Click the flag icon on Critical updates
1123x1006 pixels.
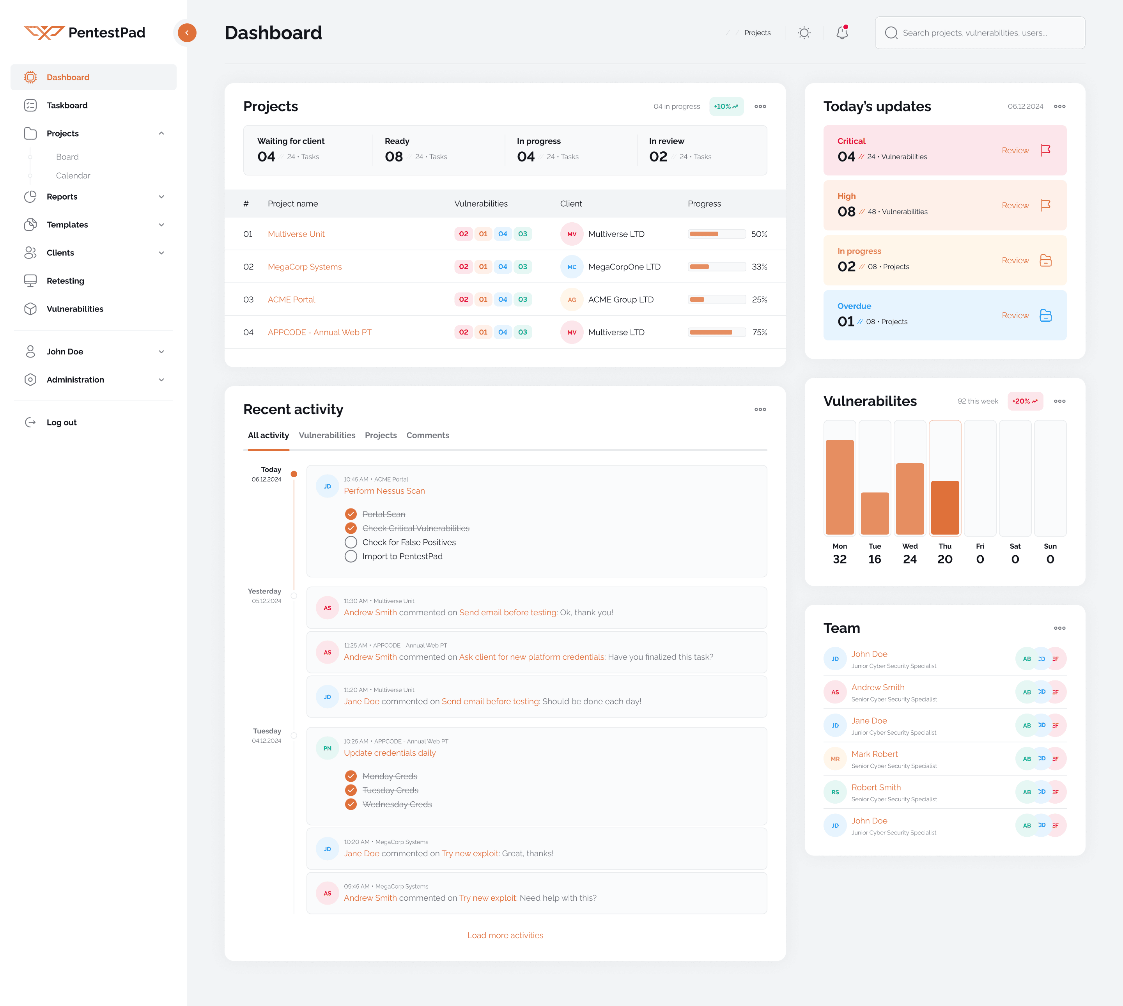coord(1046,151)
